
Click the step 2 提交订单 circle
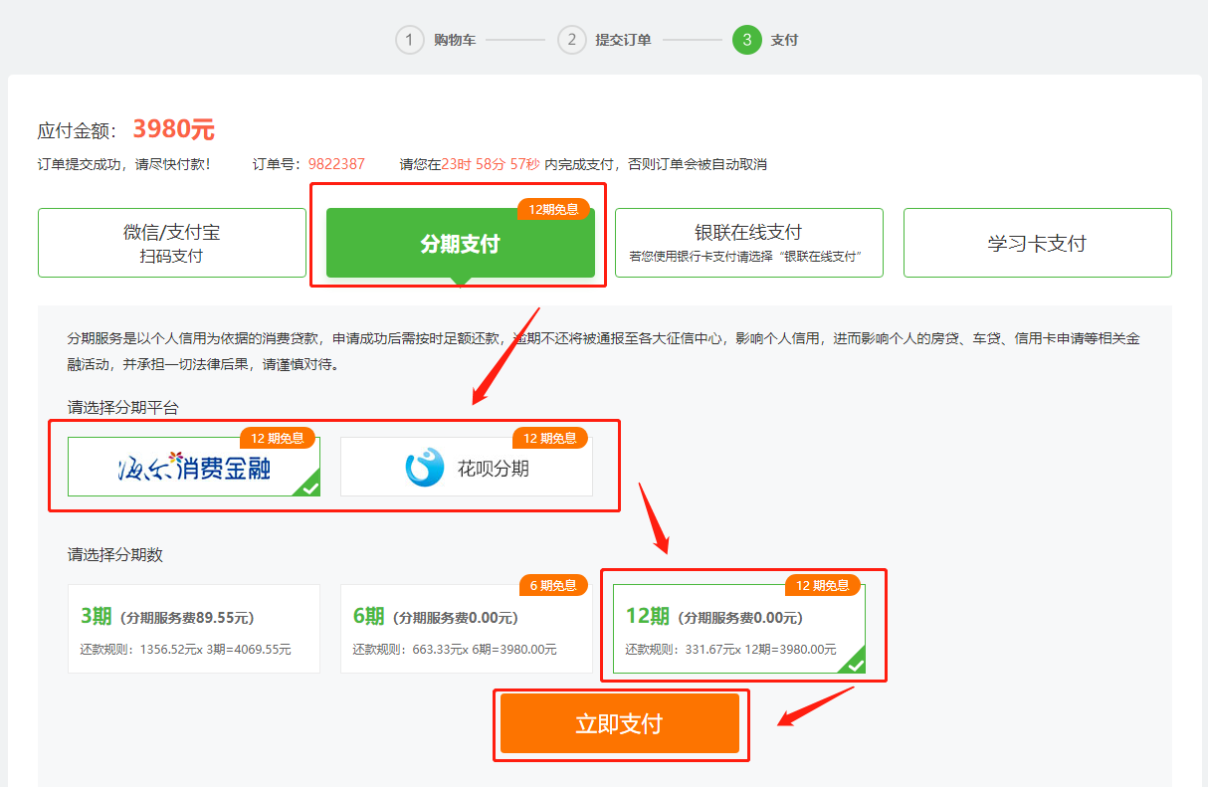coord(571,40)
